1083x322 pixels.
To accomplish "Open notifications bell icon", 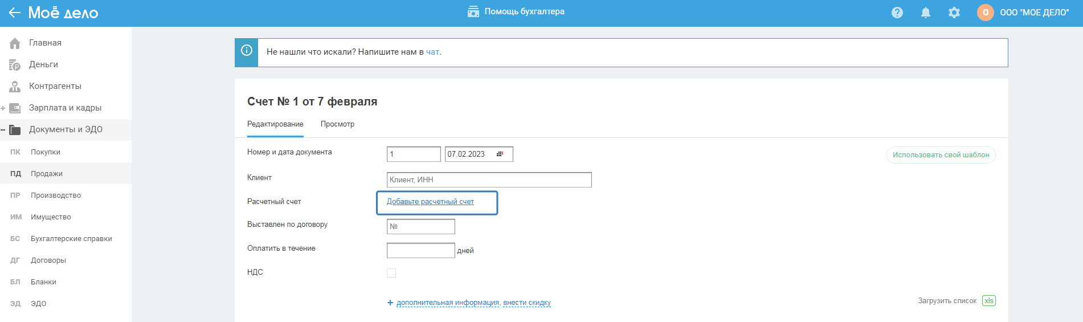I will pos(926,13).
